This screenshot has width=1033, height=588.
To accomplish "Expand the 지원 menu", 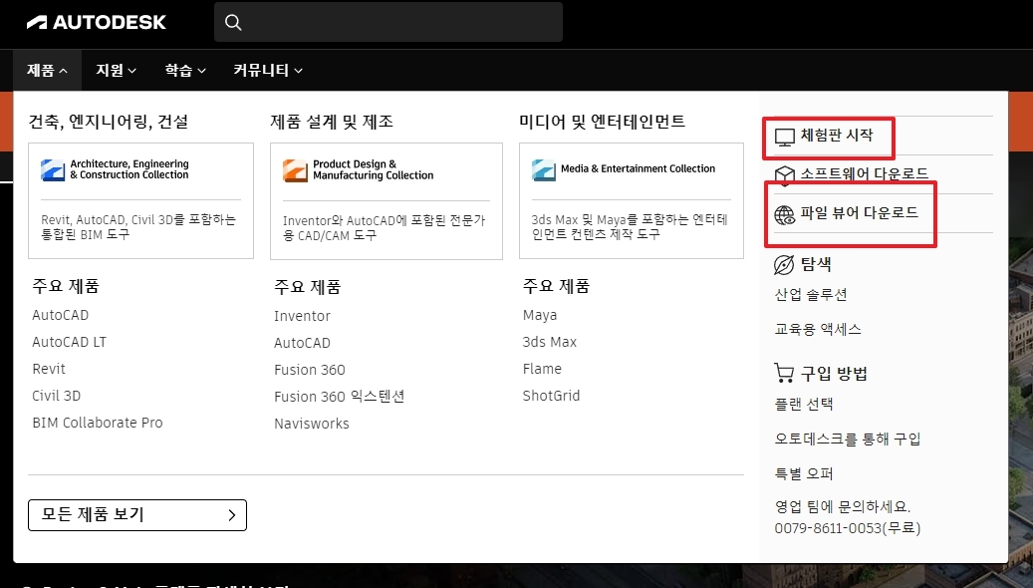I will (116, 70).
